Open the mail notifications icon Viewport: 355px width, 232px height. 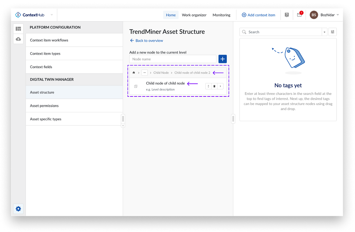tap(299, 15)
